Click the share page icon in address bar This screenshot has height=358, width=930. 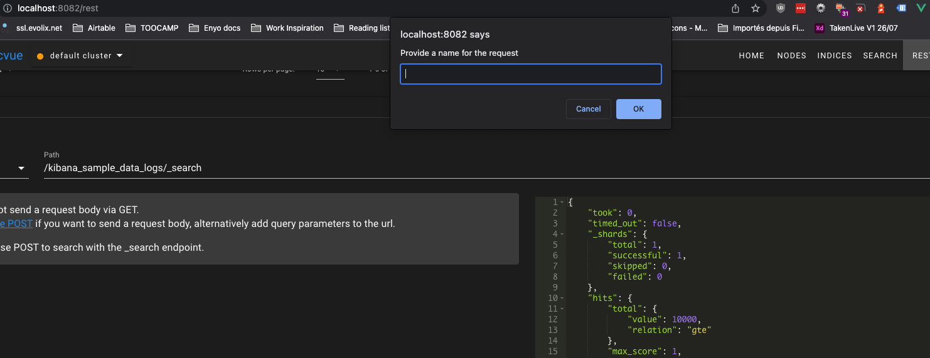[735, 8]
